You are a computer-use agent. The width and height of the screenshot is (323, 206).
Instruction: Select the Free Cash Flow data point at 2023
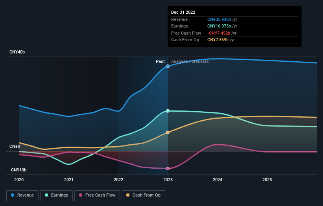168,169
